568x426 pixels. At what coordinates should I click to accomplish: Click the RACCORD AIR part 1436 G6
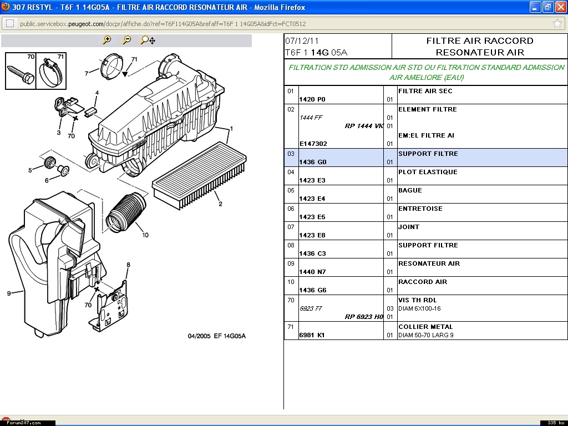point(312,290)
